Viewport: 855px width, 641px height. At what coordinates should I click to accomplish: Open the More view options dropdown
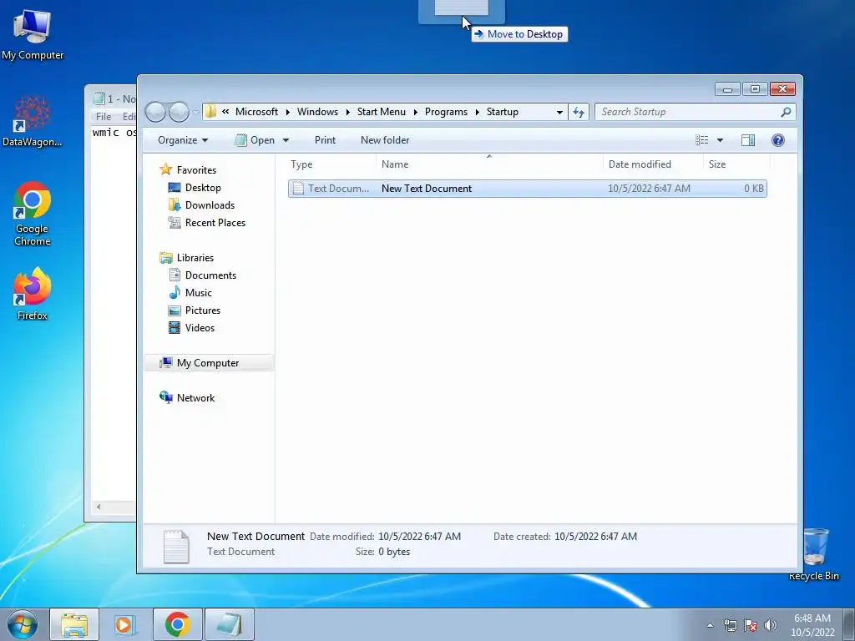click(x=720, y=140)
